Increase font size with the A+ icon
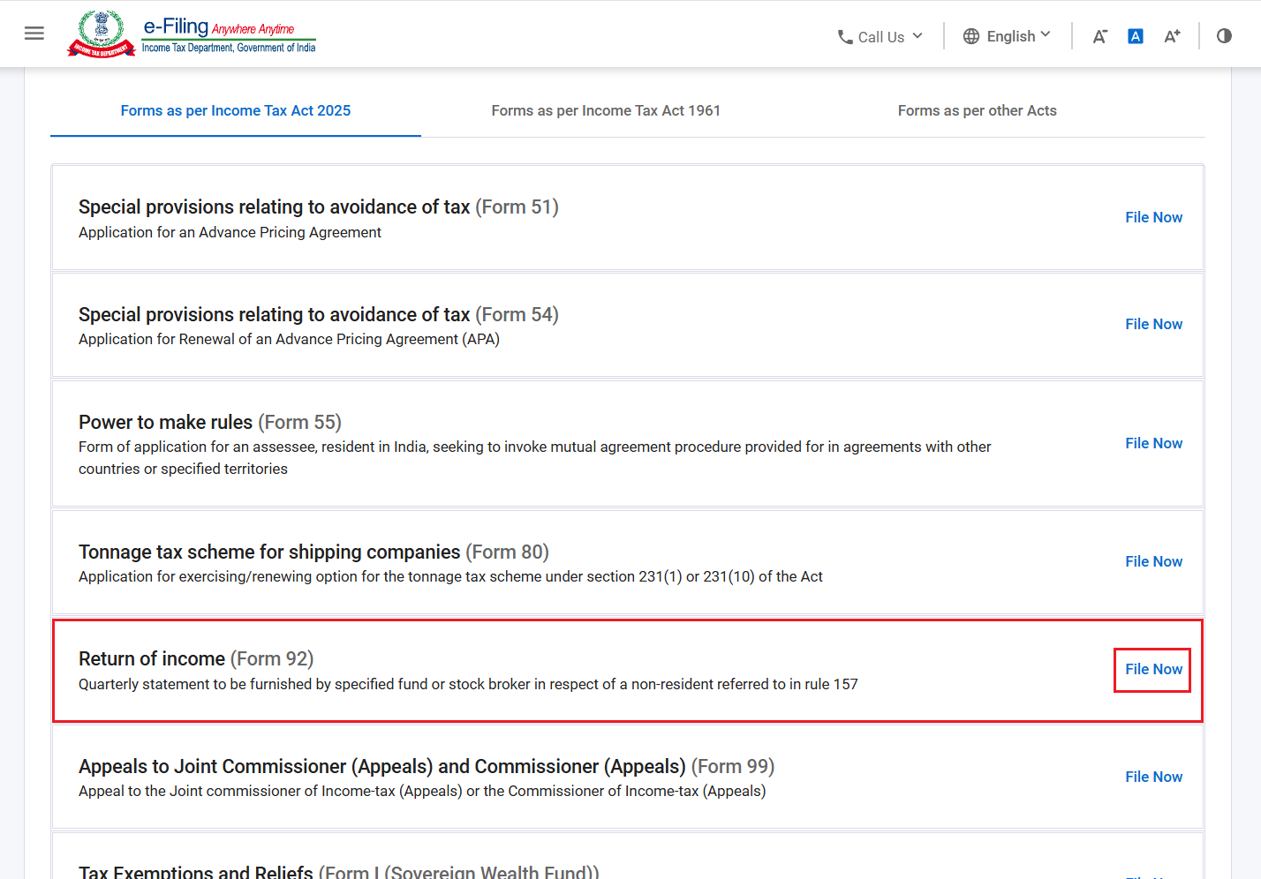The height and width of the screenshot is (879, 1261). click(1172, 36)
